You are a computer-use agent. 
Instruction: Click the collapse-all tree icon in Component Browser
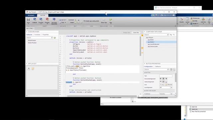(174, 35)
